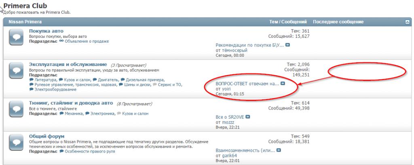
Task: Open the Nissan Primera category header link
Action: click(25, 22)
